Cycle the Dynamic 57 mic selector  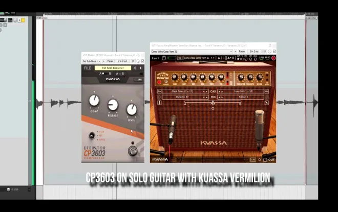point(185,97)
